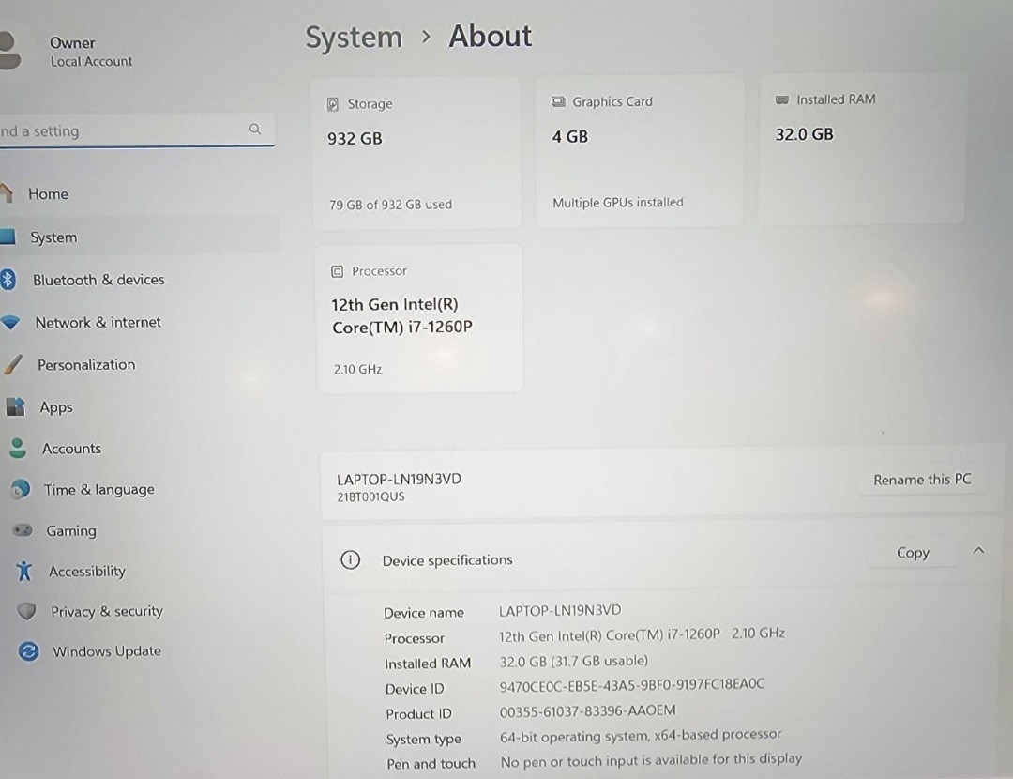Click the Pen and touch value text
The height and width of the screenshot is (779, 1013).
(651, 760)
